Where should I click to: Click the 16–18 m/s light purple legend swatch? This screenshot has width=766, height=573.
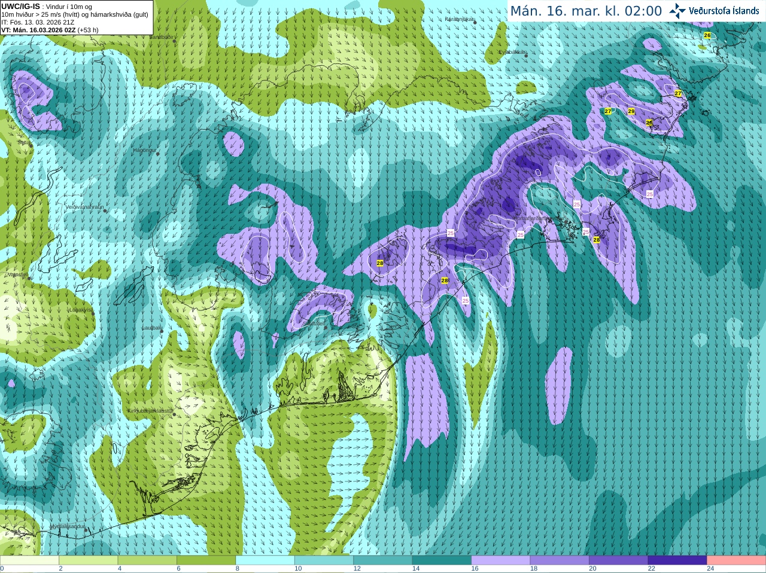point(501,560)
